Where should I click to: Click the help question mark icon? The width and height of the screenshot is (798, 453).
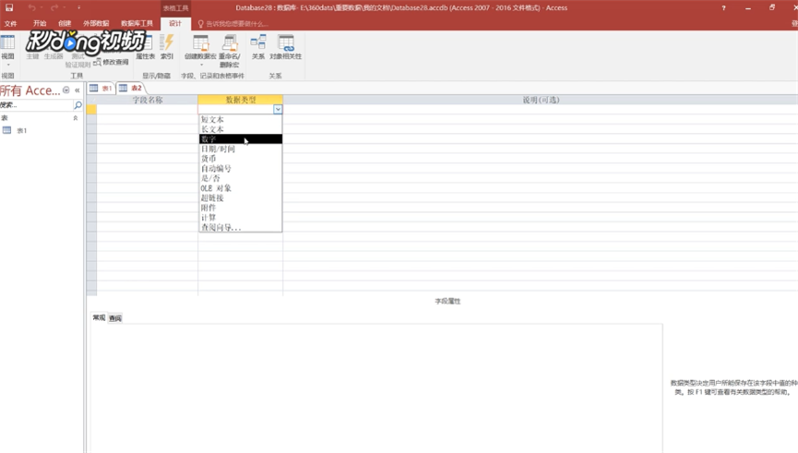coord(723,8)
